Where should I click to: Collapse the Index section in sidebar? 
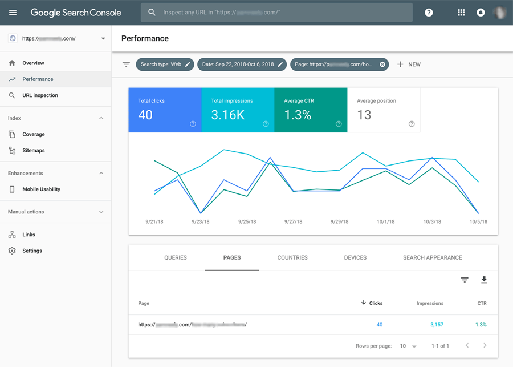pyautogui.click(x=101, y=118)
